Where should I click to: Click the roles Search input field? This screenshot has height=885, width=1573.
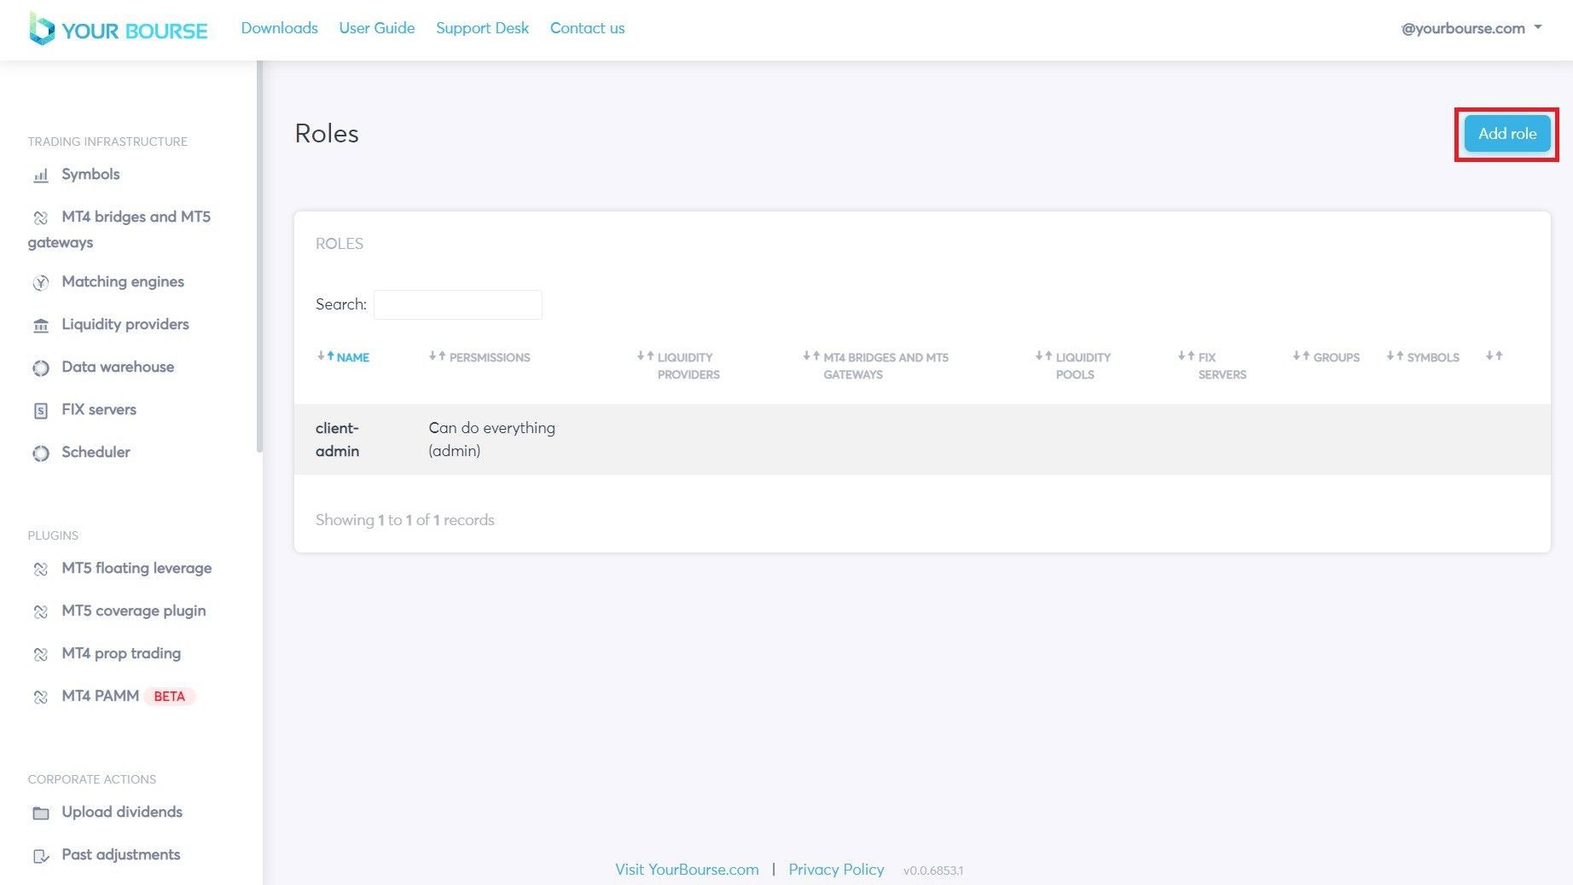click(458, 304)
